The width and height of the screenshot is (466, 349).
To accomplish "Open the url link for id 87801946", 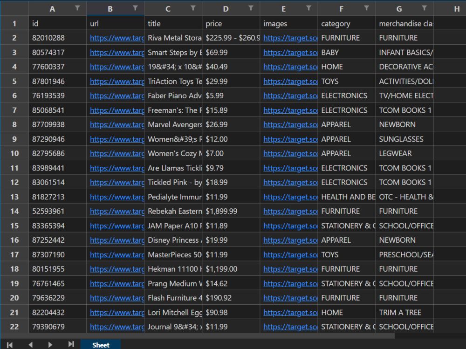I will [x=117, y=82].
